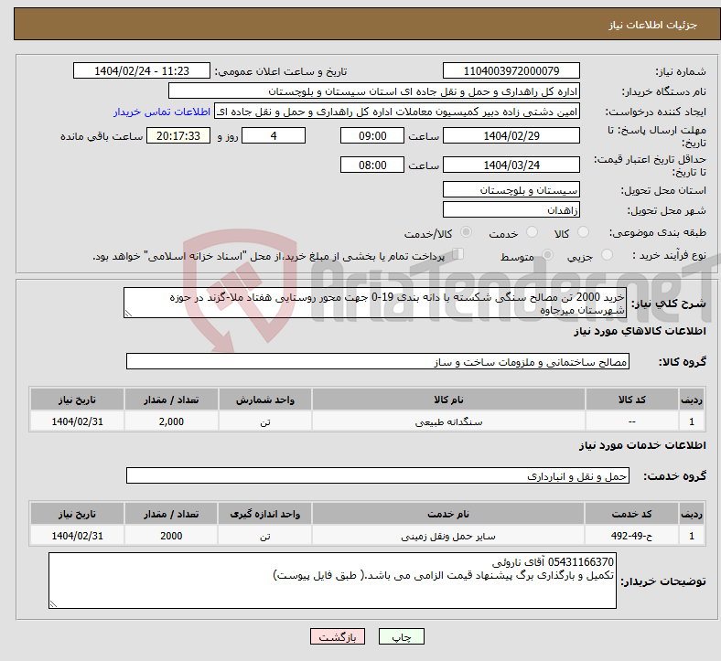Click the validity time field 08:00

coord(372,165)
